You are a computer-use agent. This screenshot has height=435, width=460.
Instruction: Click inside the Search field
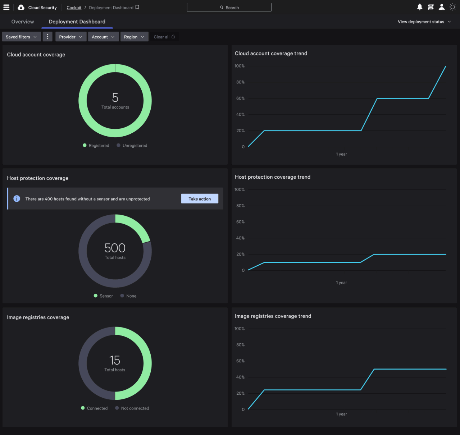pyautogui.click(x=229, y=7)
